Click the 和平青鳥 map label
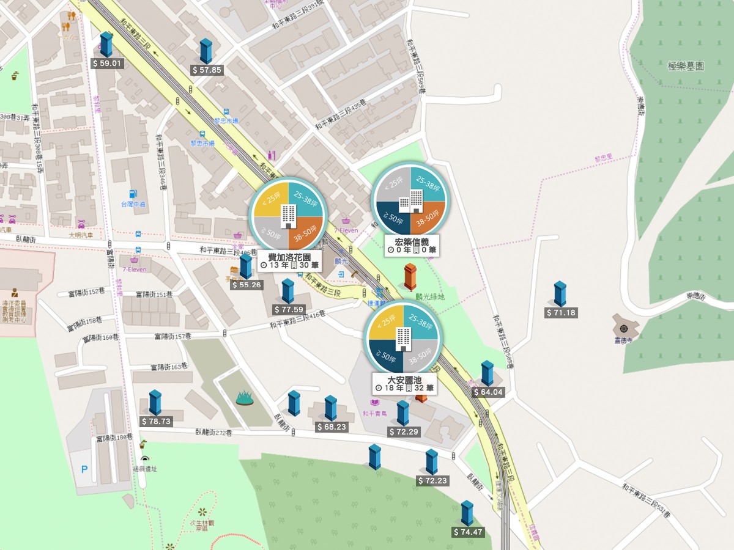The height and width of the screenshot is (550, 734). click(x=374, y=414)
